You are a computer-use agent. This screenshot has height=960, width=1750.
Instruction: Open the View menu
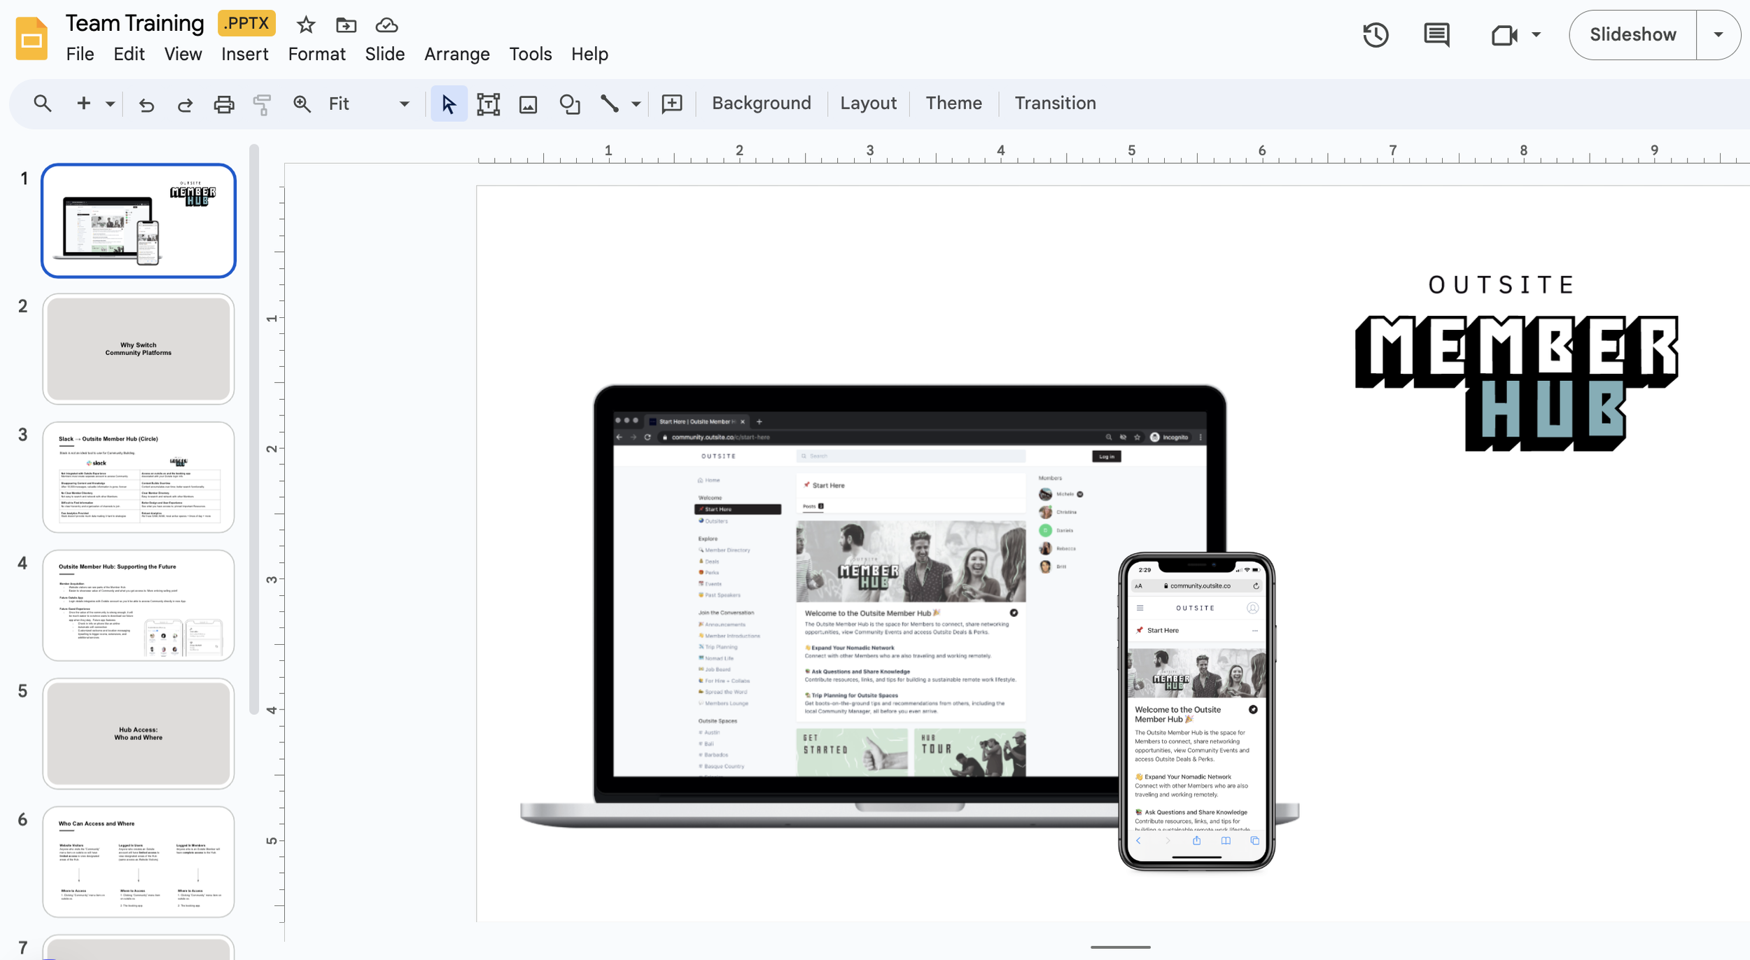(x=183, y=54)
